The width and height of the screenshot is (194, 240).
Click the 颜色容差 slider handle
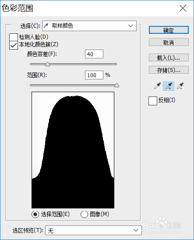coord(47,64)
